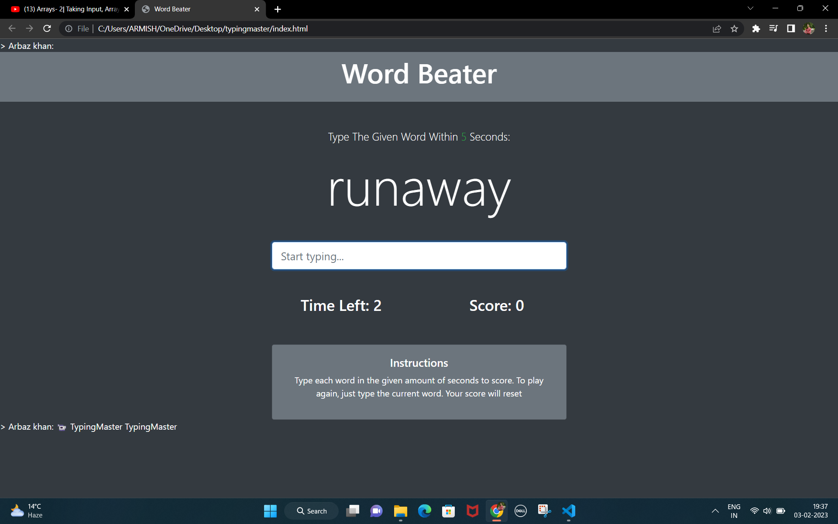Click the page reload button
This screenshot has width=838, height=524.
click(x=47, y=28)
